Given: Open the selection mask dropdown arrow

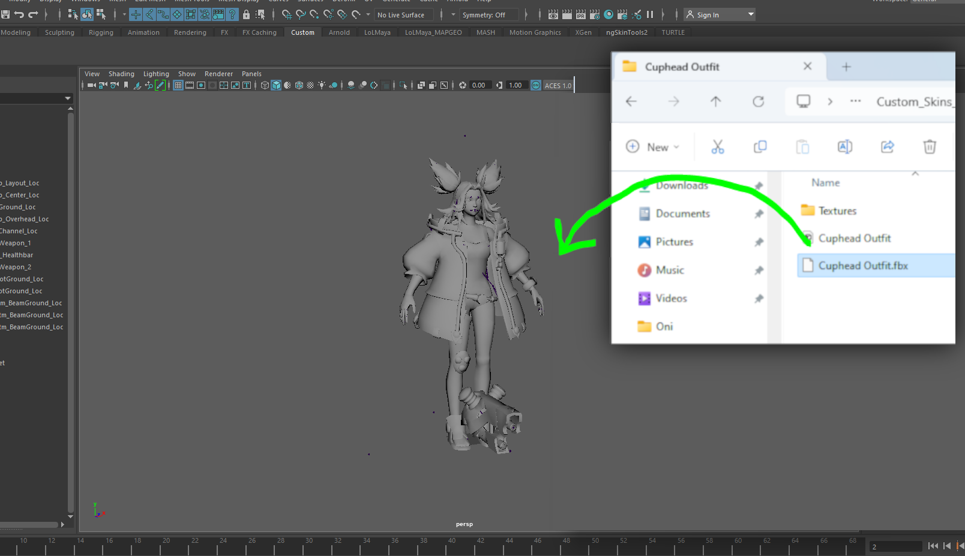Looking at the screenshot, I should (124, 14).
